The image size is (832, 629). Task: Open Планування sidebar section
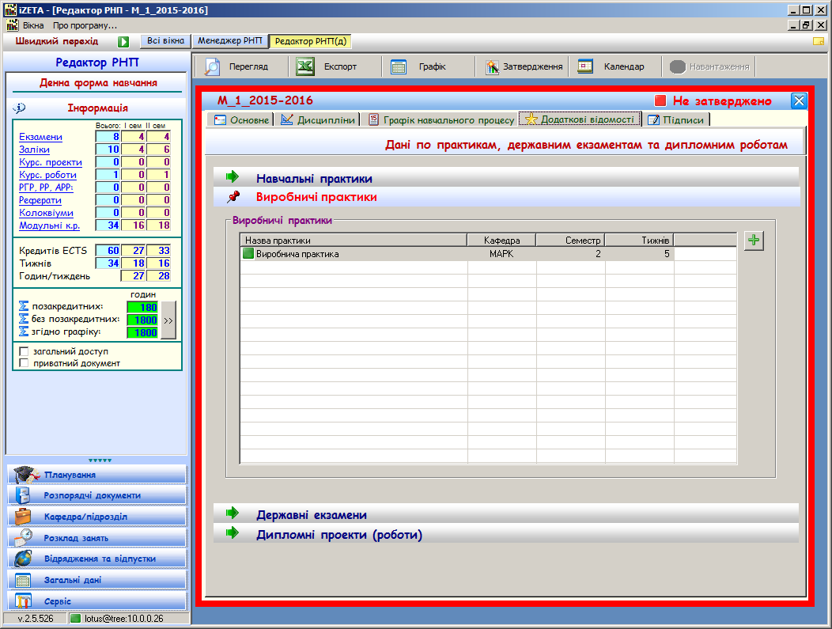coord(97,475)
